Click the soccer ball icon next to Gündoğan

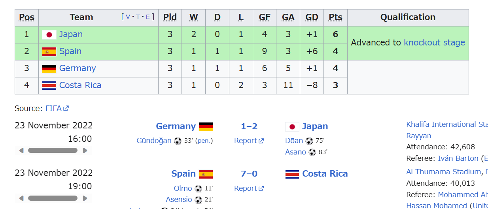click(178, 141)
